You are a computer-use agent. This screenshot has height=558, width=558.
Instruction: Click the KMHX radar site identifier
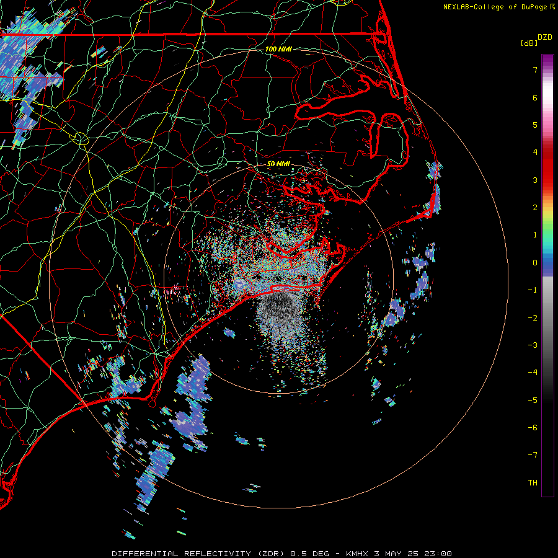click(x=358, y=554)
